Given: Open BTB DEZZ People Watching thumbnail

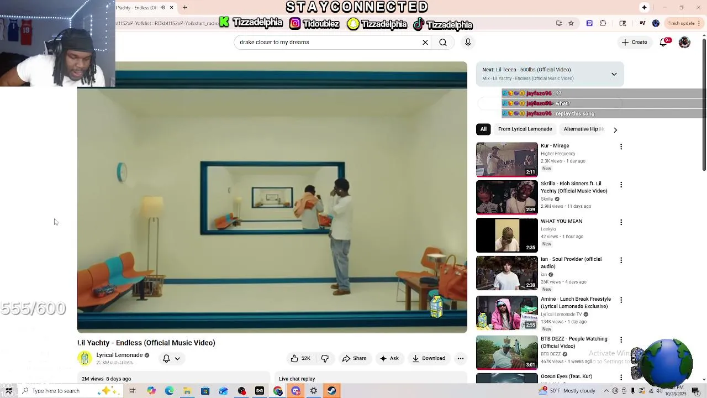Looking at the screenshot, I should click(506, 353).
